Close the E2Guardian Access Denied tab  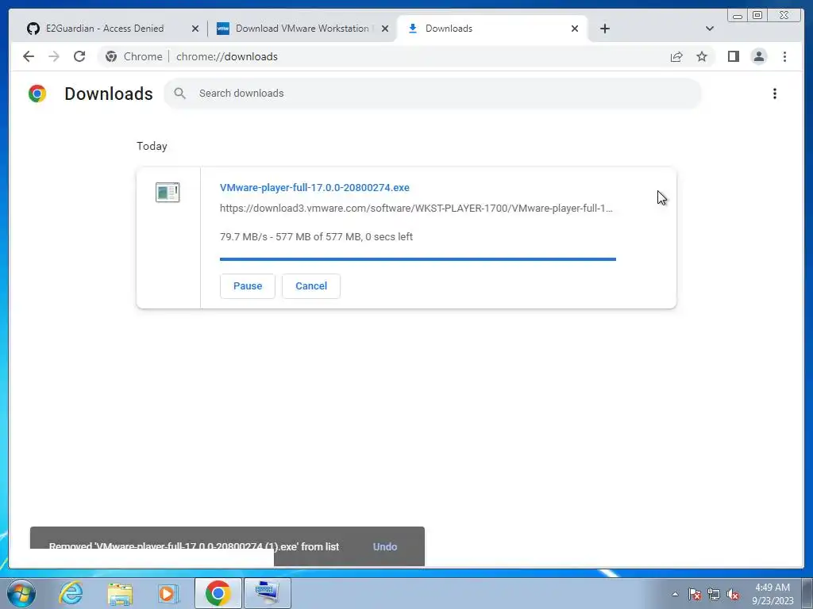[195, 29]
